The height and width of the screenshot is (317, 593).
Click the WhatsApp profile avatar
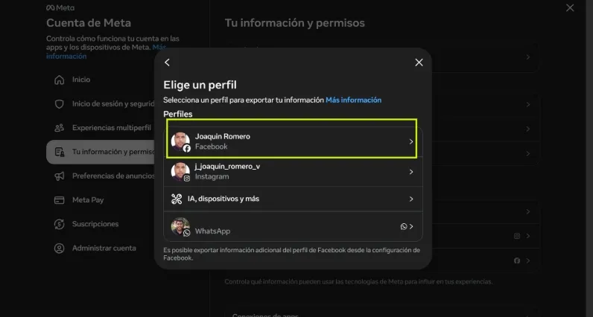pos(180,226)
